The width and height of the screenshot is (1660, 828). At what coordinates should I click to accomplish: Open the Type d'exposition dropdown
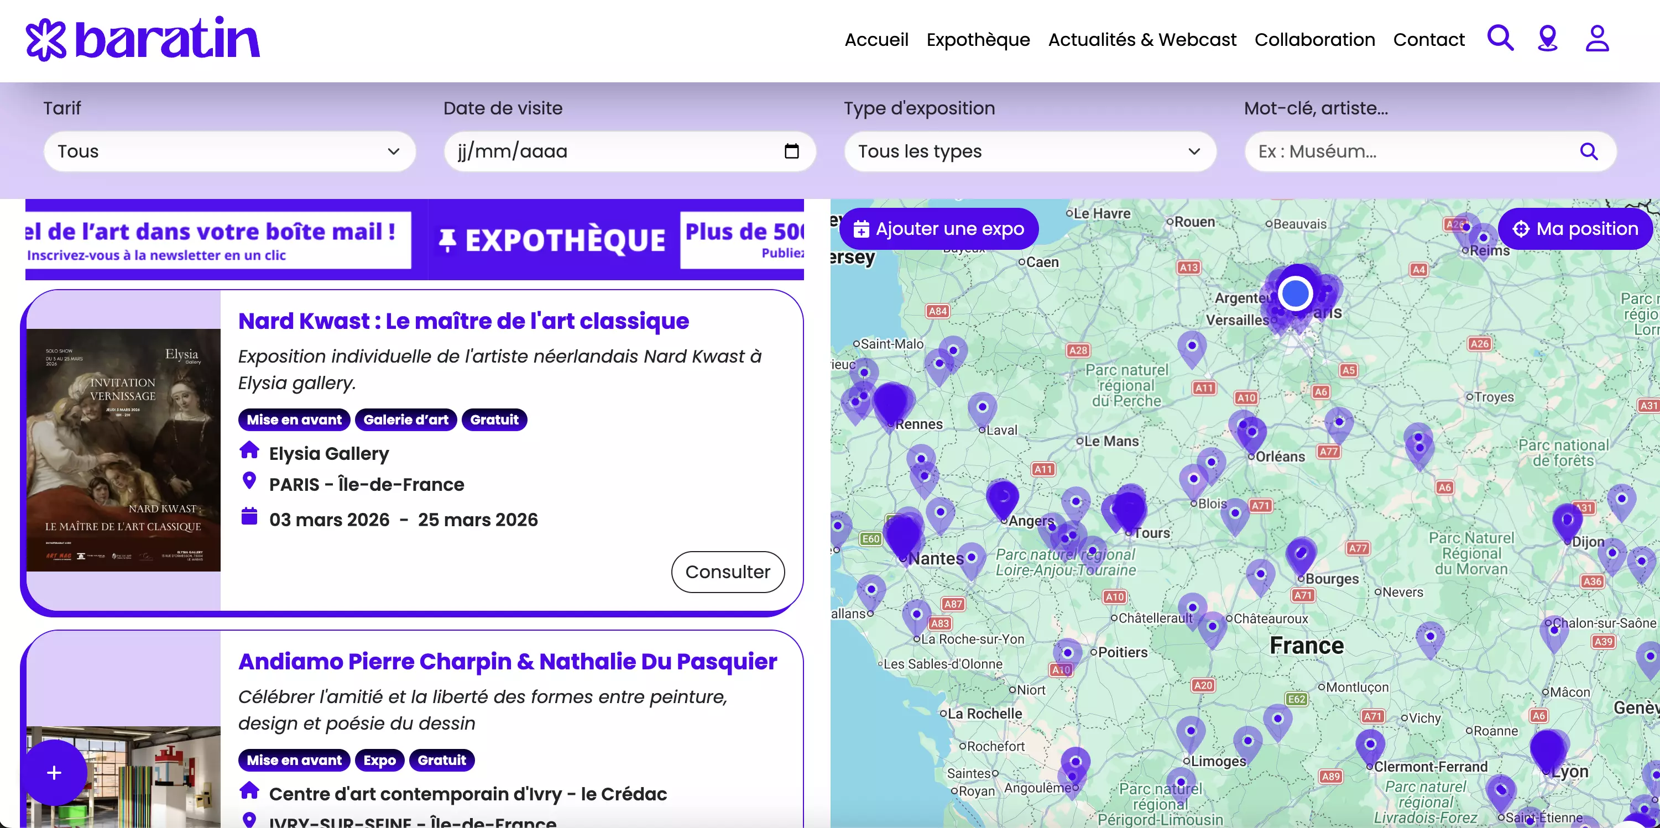tap(1029, 151)
